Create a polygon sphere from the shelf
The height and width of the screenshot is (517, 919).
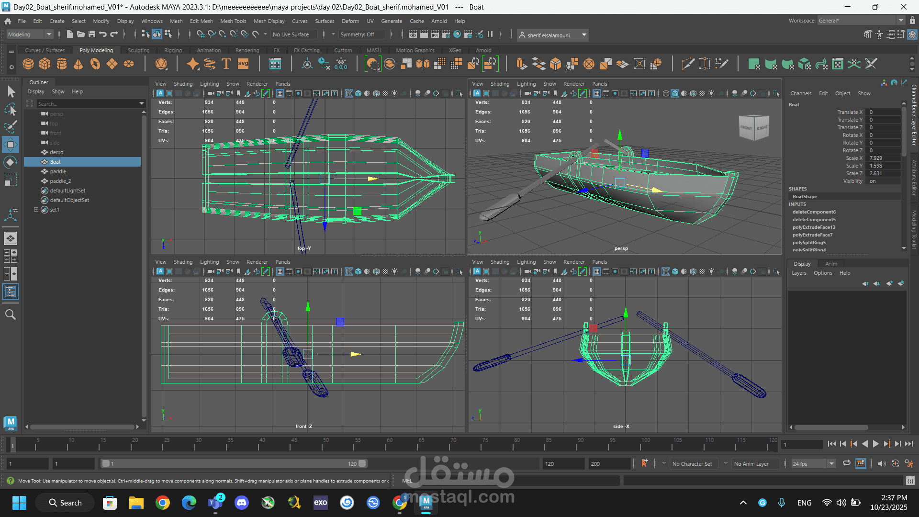(x=28, y=64)
